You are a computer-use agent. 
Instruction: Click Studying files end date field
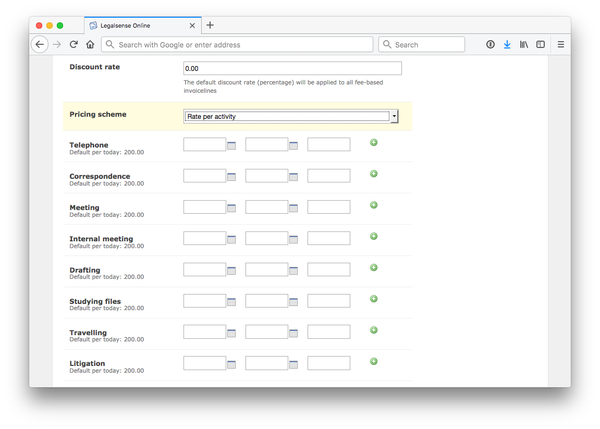pyautogui.click(x=267, y=301)
